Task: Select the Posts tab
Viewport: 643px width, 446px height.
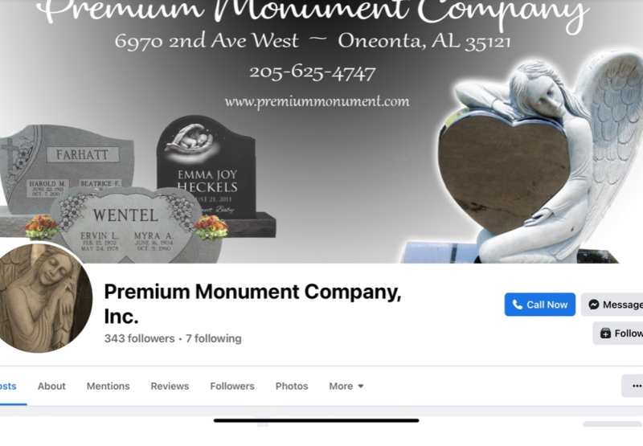Action: click(8, 387)
